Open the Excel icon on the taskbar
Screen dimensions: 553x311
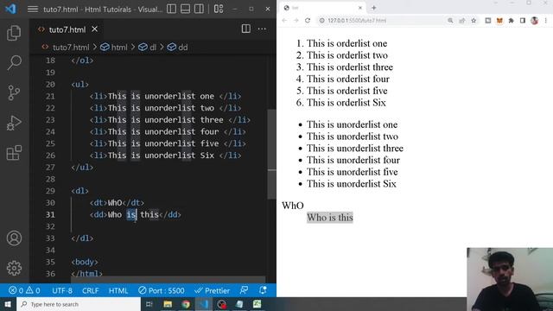(x=257, y=304)
